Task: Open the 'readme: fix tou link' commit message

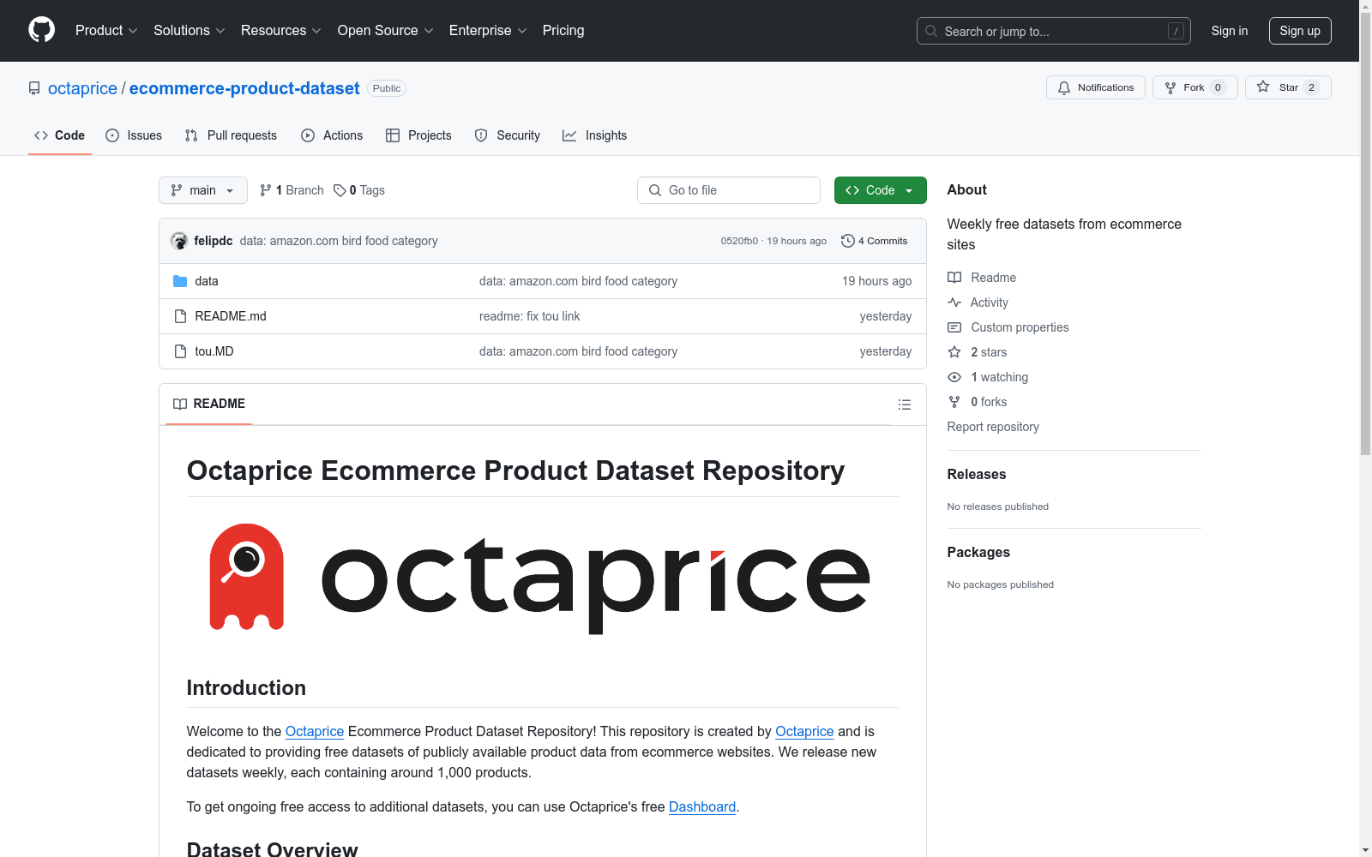Action: coord(530,316)
